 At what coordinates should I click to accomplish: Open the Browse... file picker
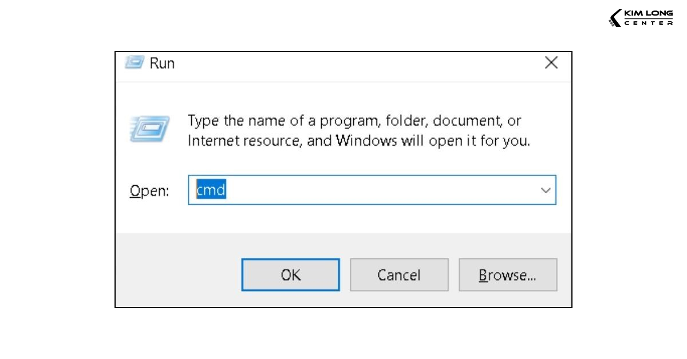coord(507,275)
